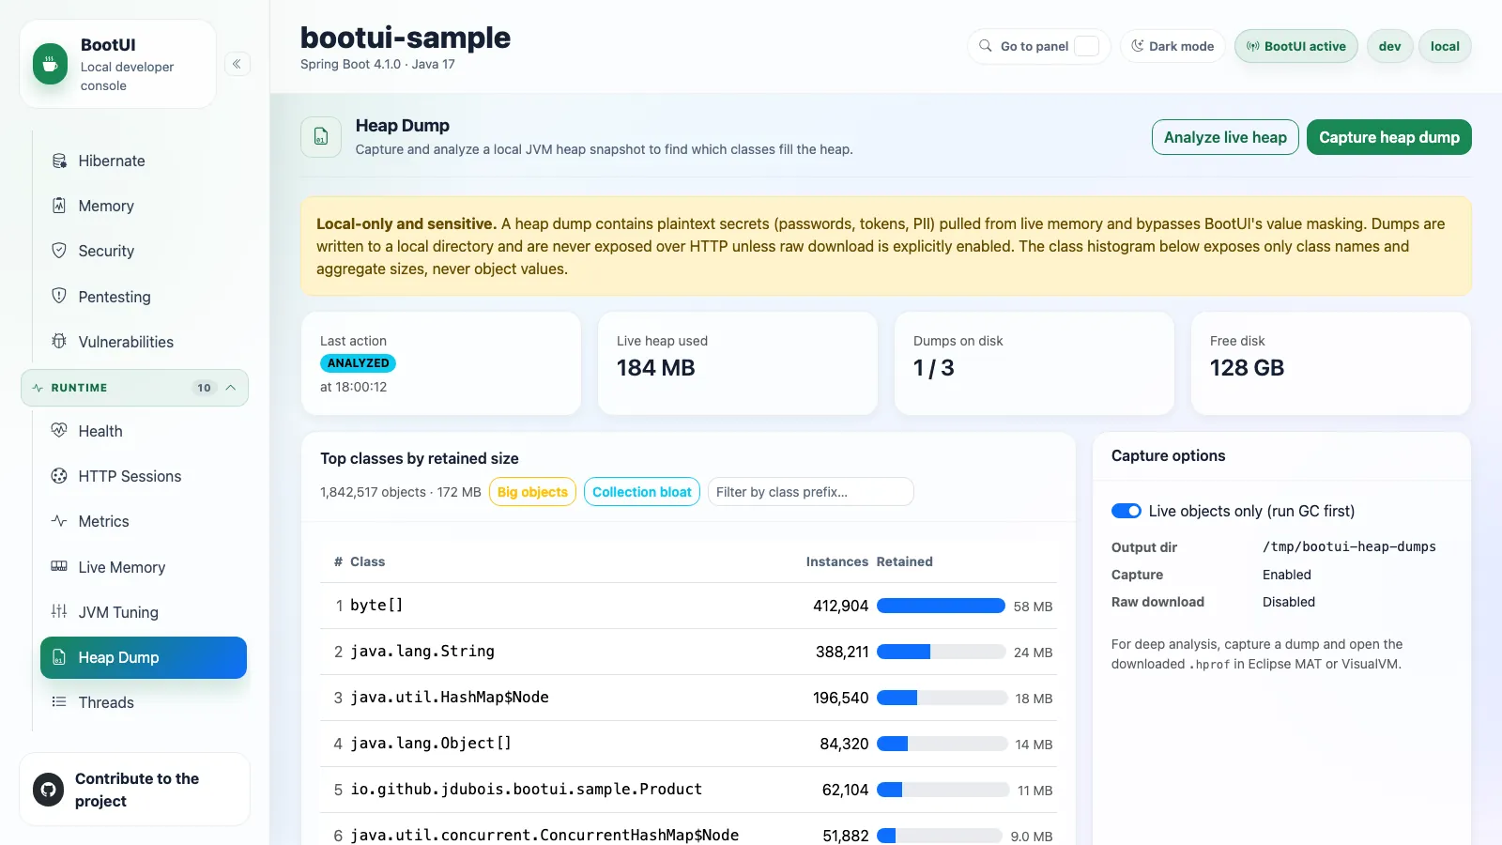Click the 1 / 3 dumps on disk value
This screenshot has height=845, width=1502.
click(x=933, y=368)
